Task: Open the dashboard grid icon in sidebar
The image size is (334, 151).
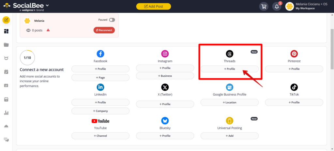Action: point(6,31)
